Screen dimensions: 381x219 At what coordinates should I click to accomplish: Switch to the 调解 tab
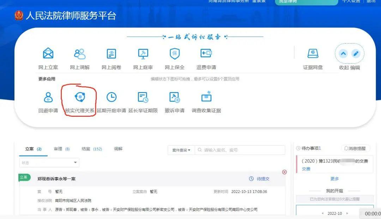118,149
